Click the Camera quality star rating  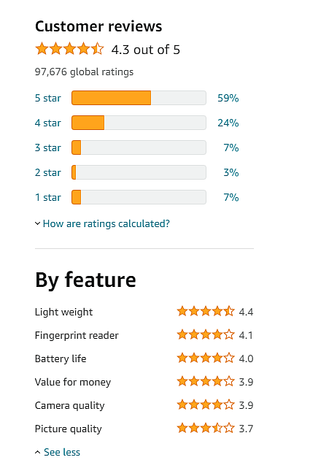(x=206, y=405)
